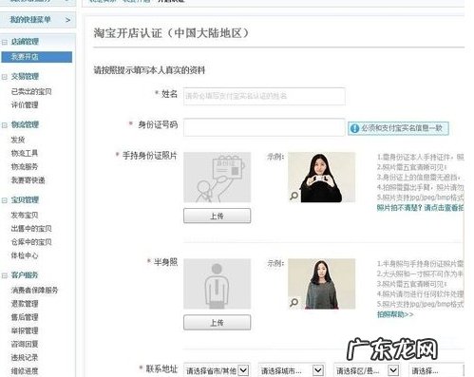Screen dimensions: 474x377
Task: Click the 宝贝管理 section heading
Action: pos(25,200)
